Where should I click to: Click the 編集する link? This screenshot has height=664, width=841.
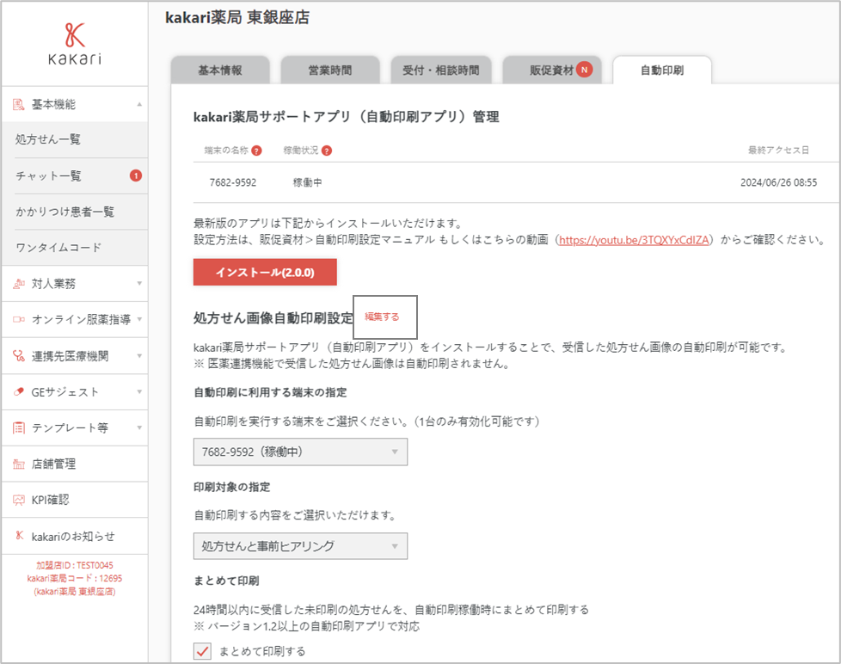pyautogui.click(x=382, y=317)
